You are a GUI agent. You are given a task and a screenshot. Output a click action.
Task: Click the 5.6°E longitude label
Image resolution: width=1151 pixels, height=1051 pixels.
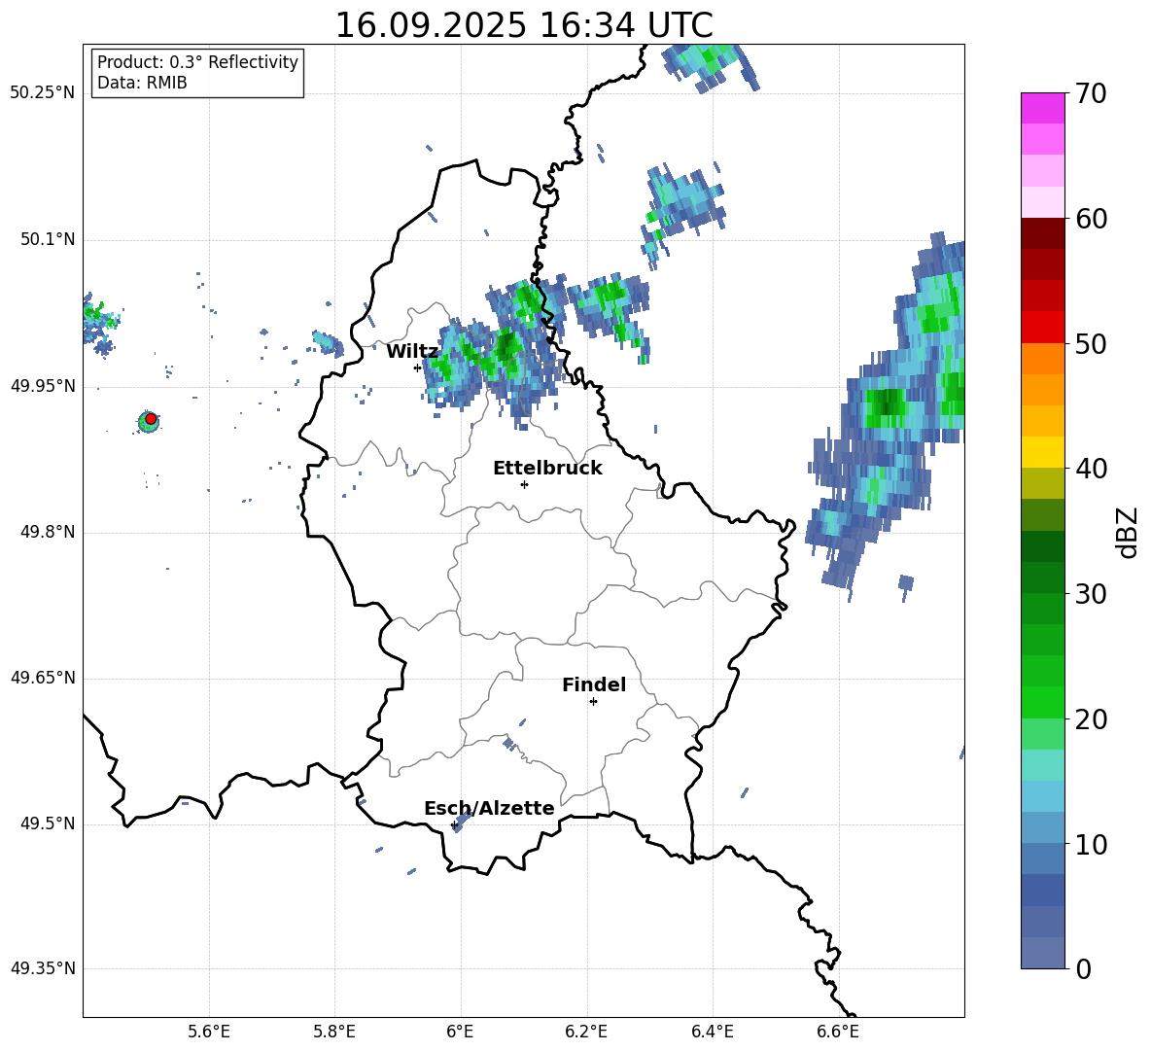coord(209,1033)
